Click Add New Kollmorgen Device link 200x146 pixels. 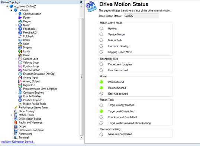pos(18,142)
